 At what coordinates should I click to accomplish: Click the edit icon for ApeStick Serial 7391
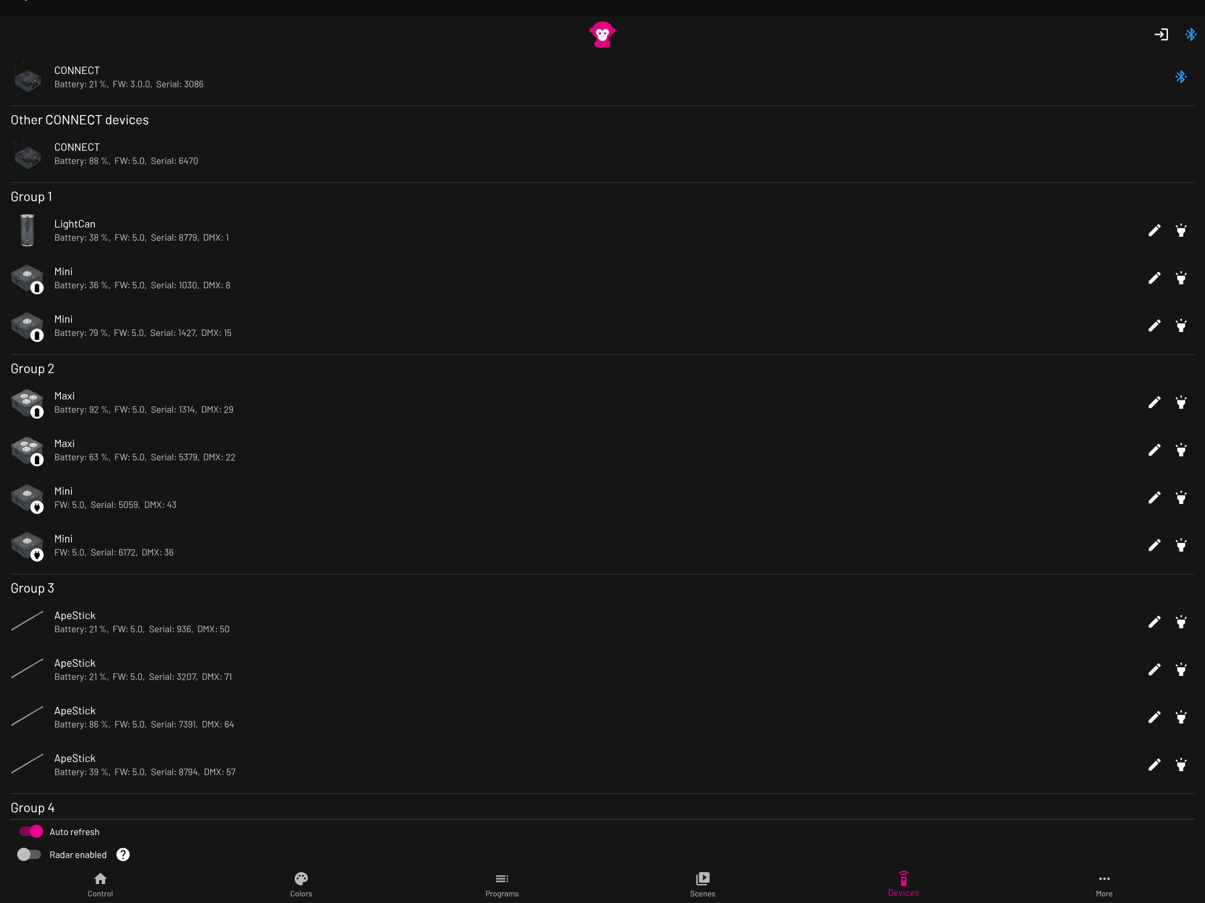[1154, 717]
